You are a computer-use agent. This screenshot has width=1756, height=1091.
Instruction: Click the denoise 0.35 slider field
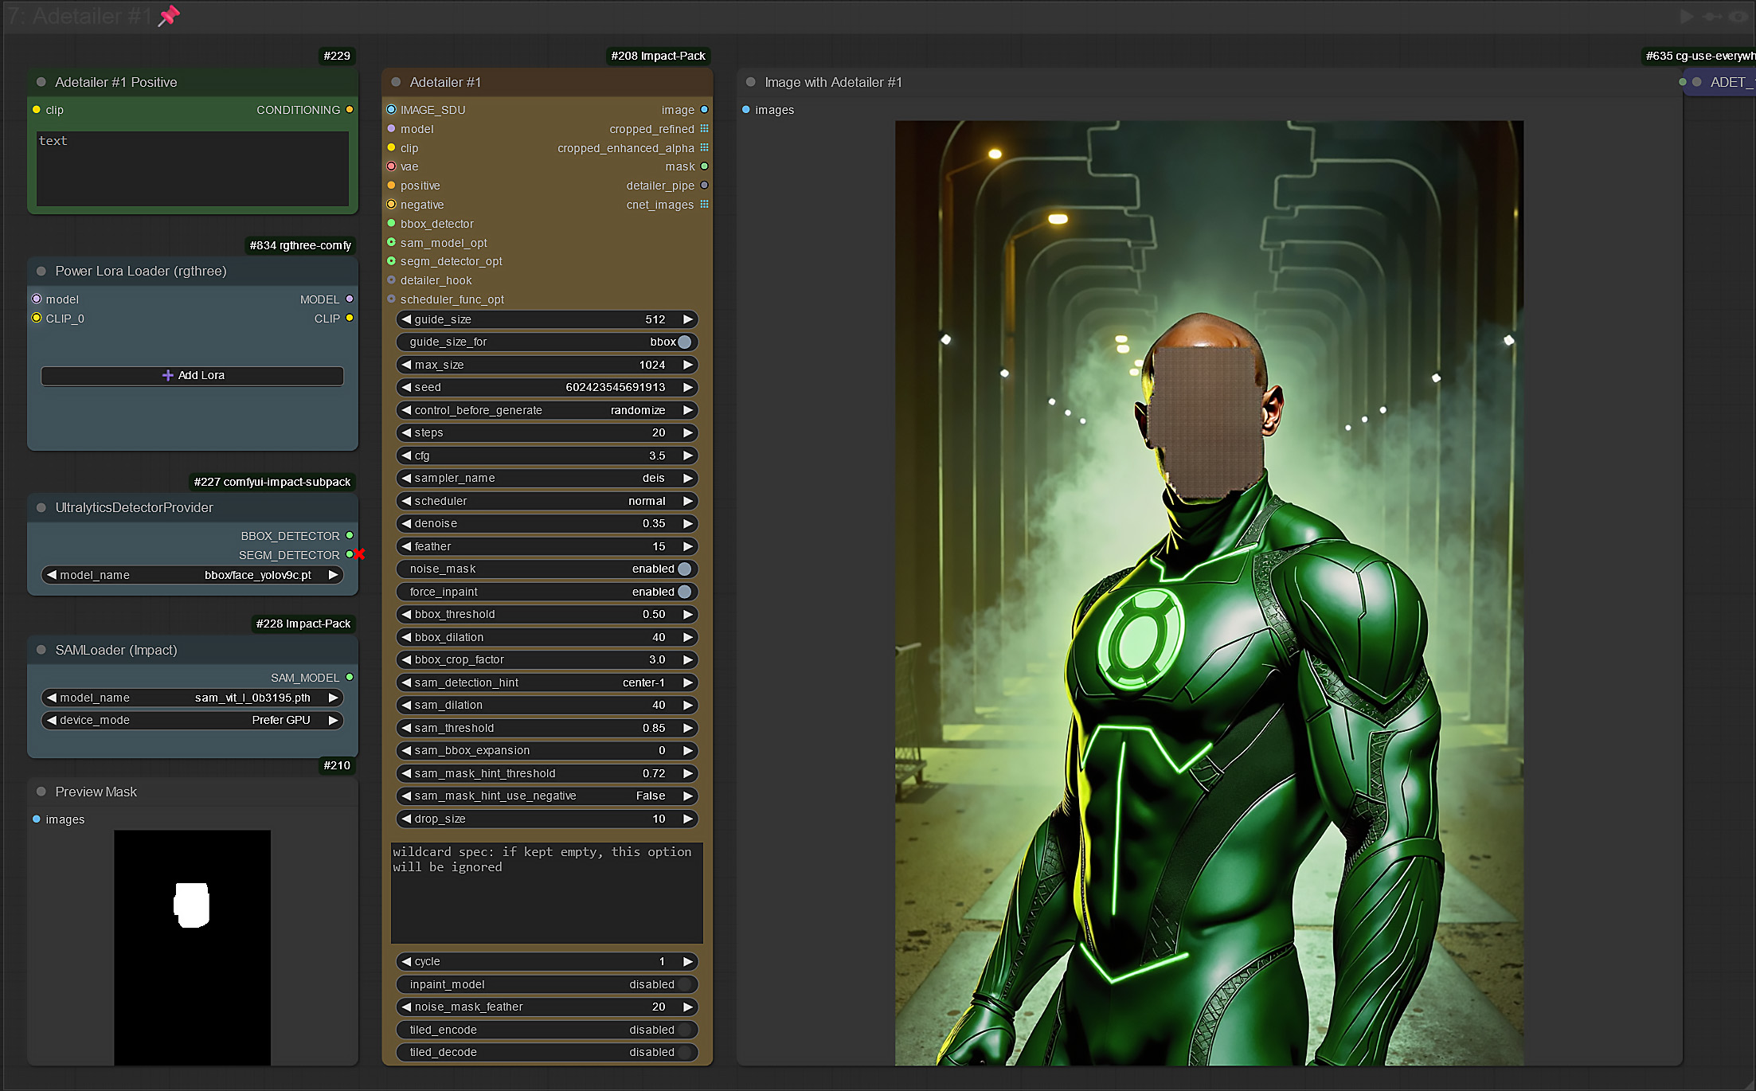coord(547,524)
